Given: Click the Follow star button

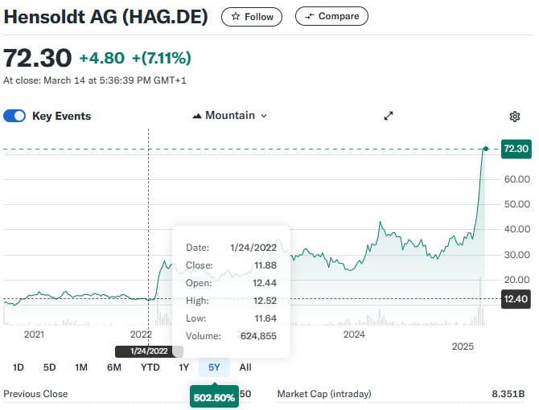Looking at the screenshot, I should (252, 17).
